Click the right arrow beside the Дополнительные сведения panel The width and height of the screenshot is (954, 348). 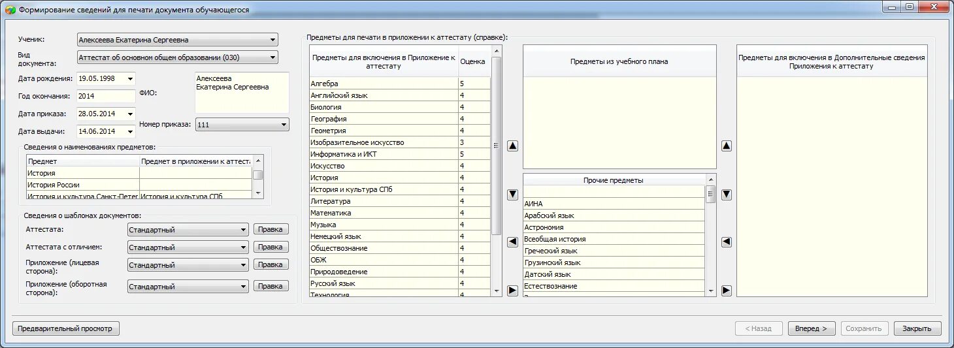pos(727,291)
